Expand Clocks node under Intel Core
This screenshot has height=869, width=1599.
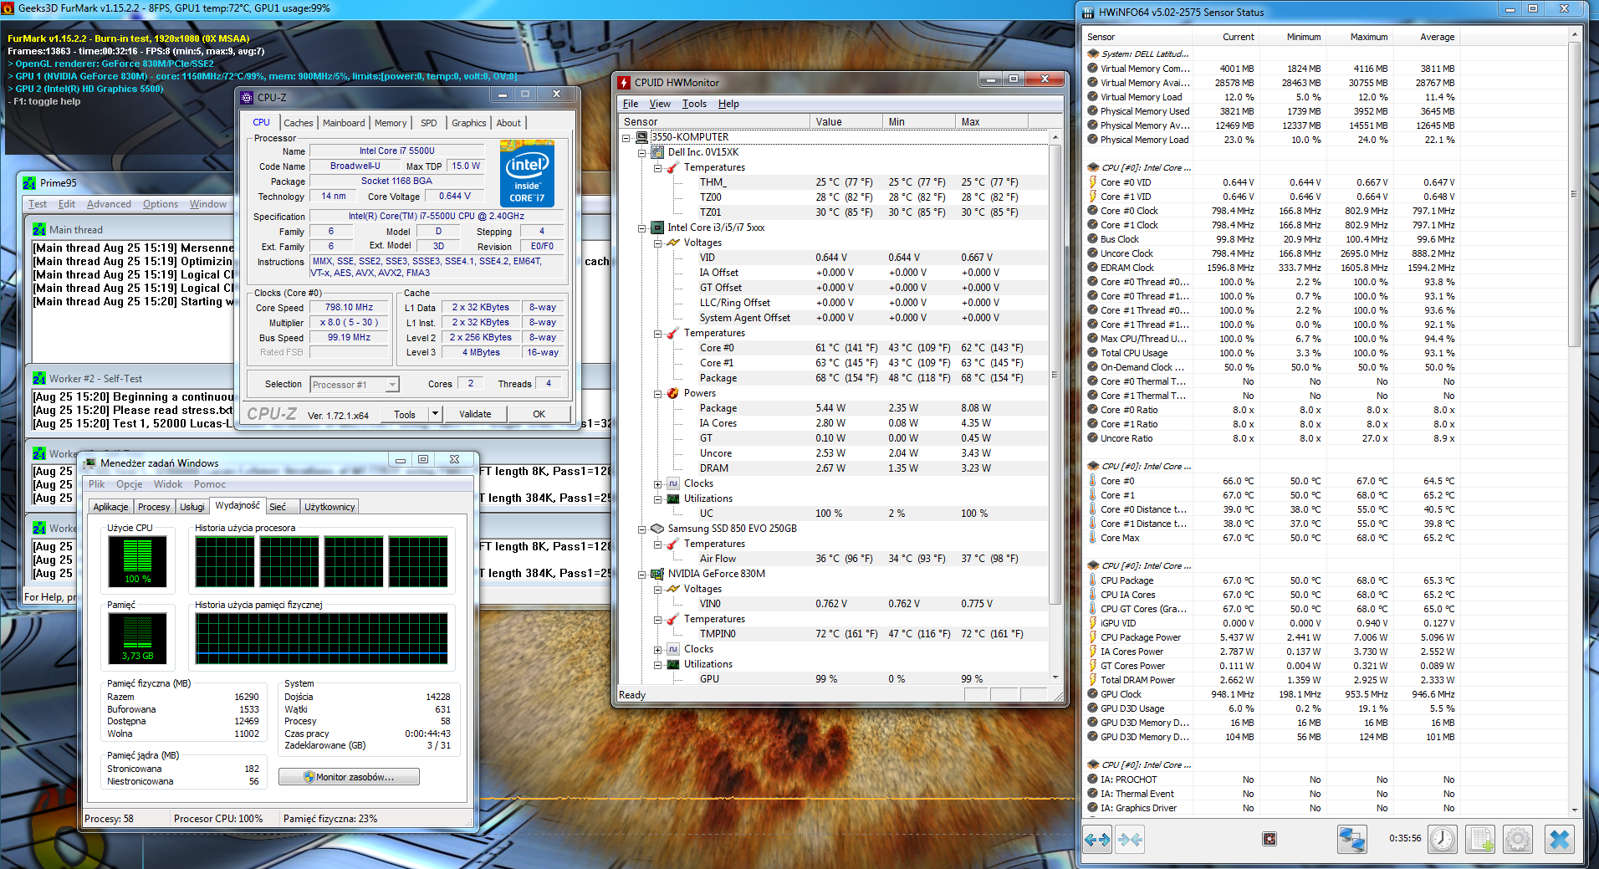pyautogui.click(x=657, y=484)
